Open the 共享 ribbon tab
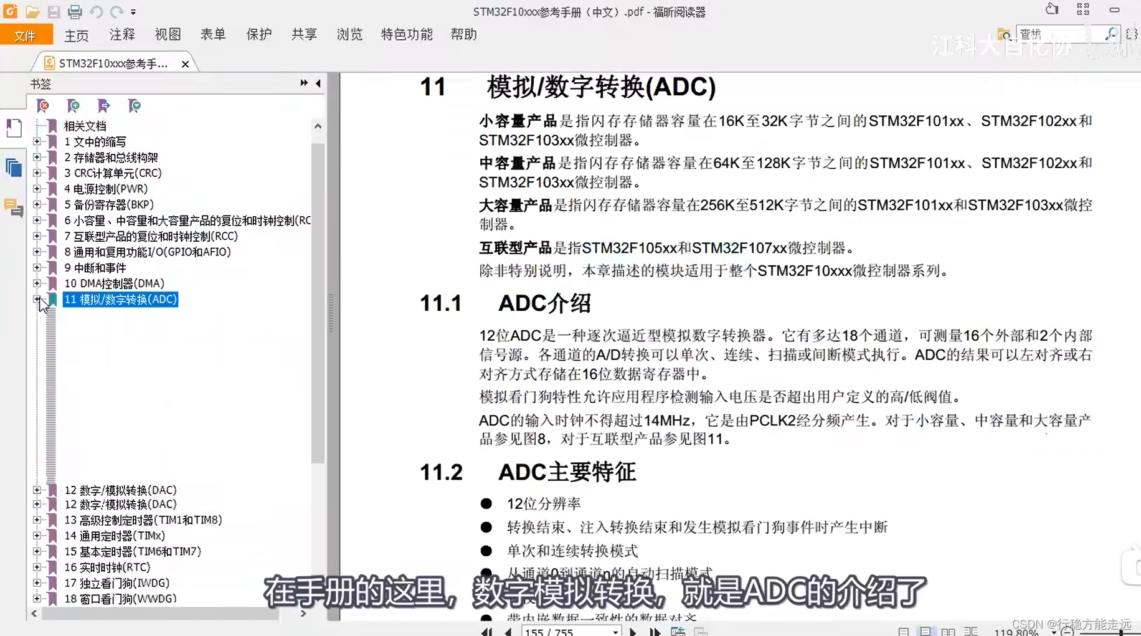 pyautogui.click(x=304, y=35)
